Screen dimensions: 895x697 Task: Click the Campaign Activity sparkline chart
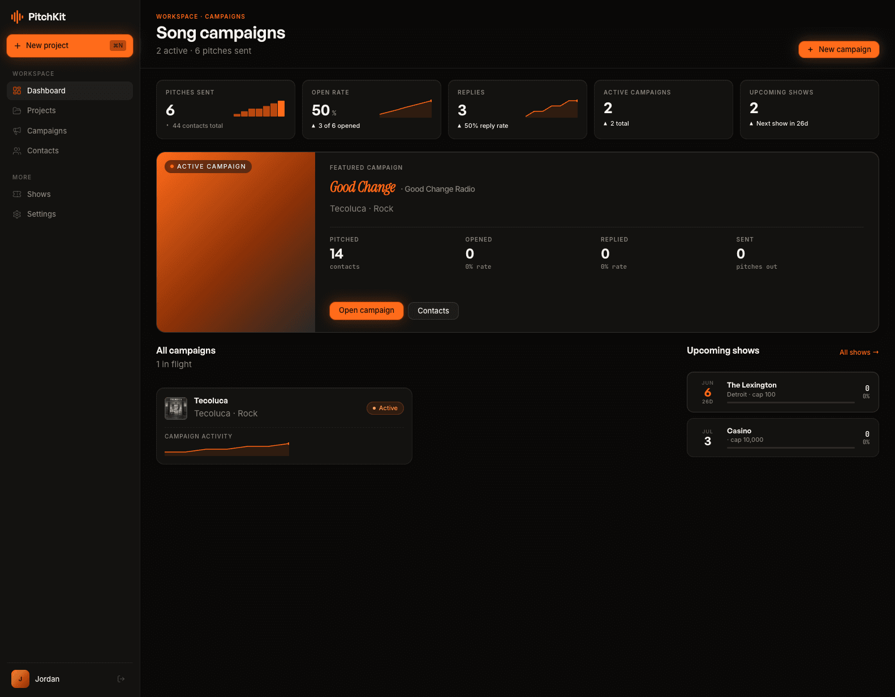227,449
